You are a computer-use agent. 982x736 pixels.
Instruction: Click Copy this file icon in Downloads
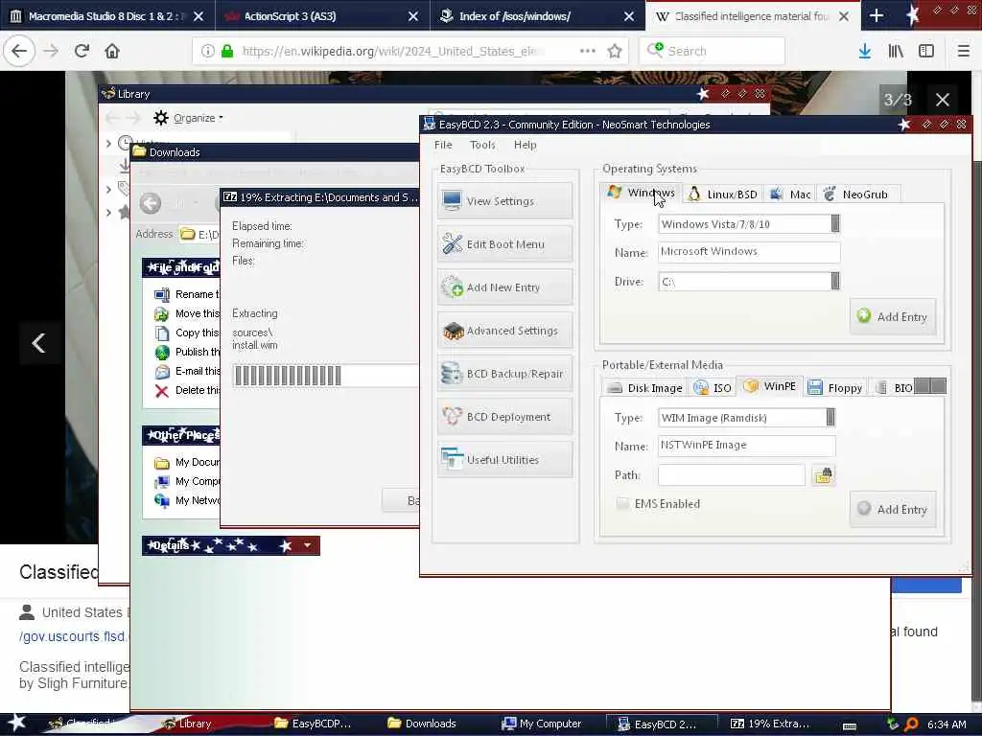161,333
